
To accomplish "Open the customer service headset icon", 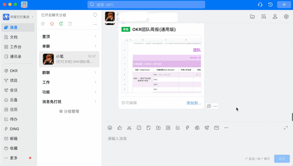I will 260,5.
